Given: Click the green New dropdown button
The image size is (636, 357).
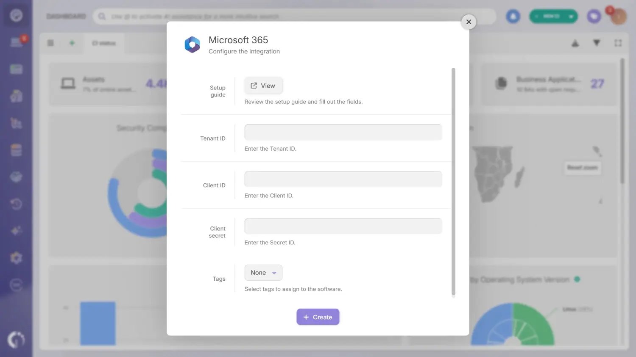Looking at the screenshot, I should point(553,17).
